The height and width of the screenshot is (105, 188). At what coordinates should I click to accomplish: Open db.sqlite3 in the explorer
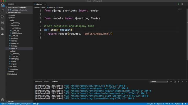point(14,66)
